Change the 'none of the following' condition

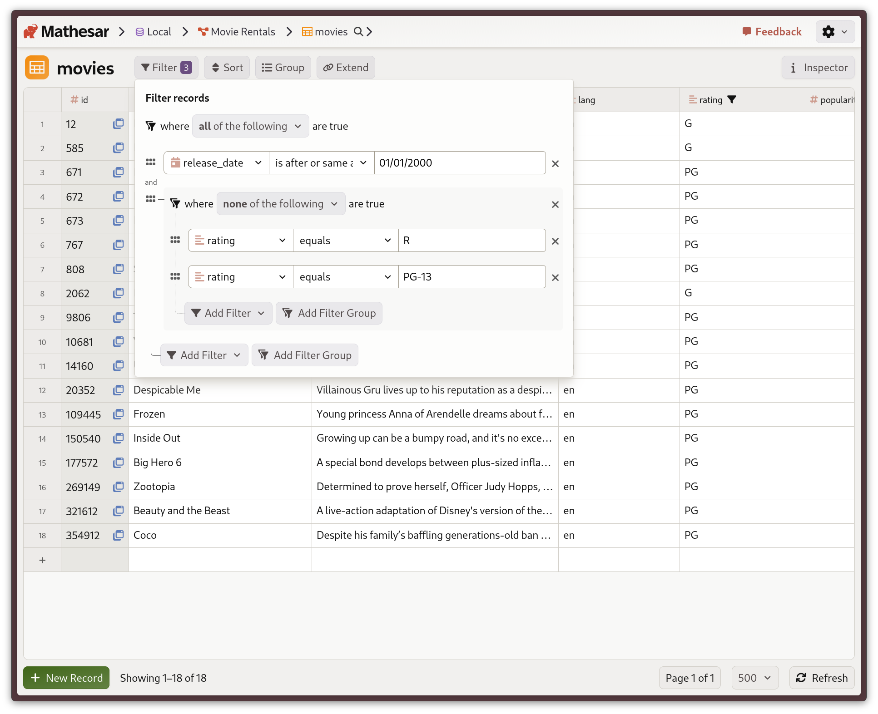(x=280, y=204)
